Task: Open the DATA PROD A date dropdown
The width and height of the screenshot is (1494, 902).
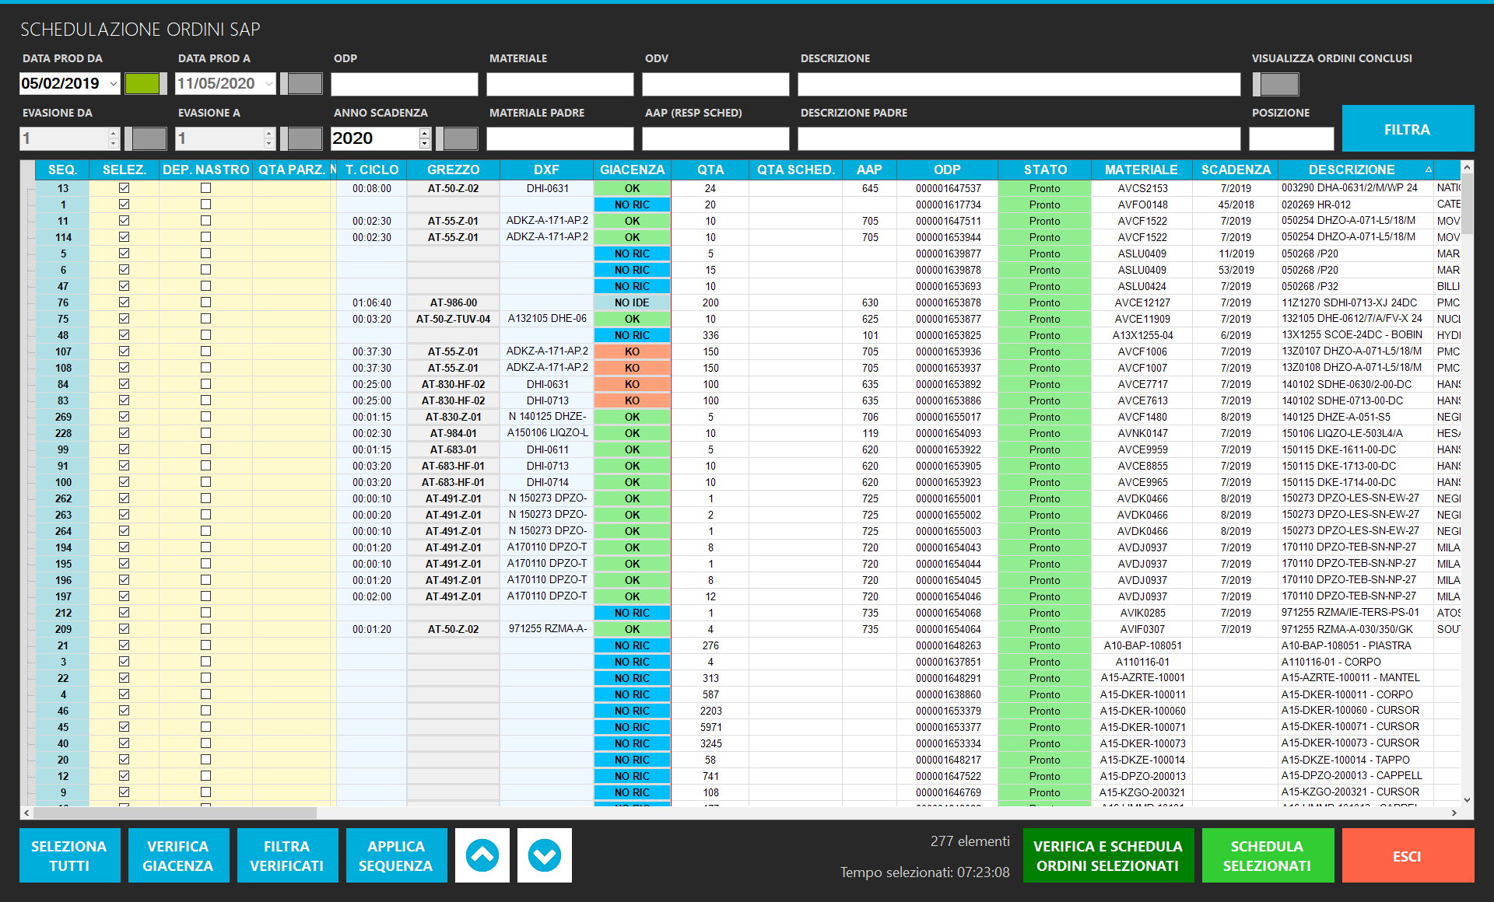Action: pos(269,84)
